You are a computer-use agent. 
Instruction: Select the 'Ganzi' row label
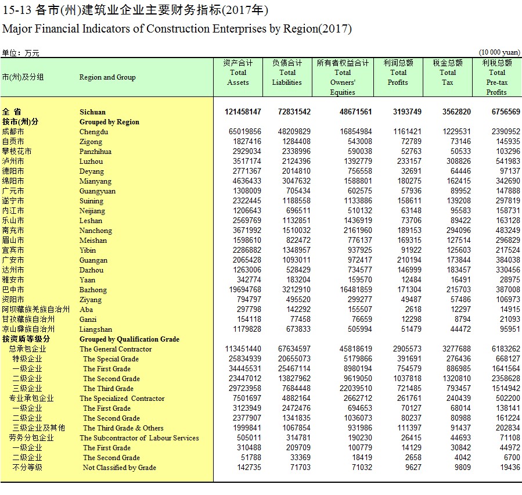88,320
